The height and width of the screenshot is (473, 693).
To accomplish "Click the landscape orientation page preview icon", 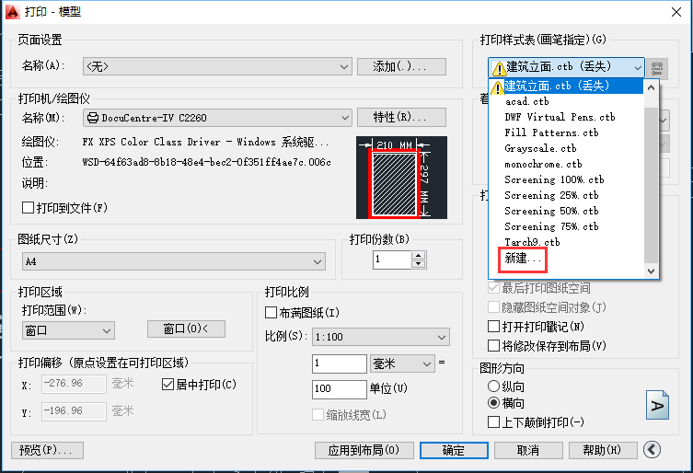I will tap(657, 405).
